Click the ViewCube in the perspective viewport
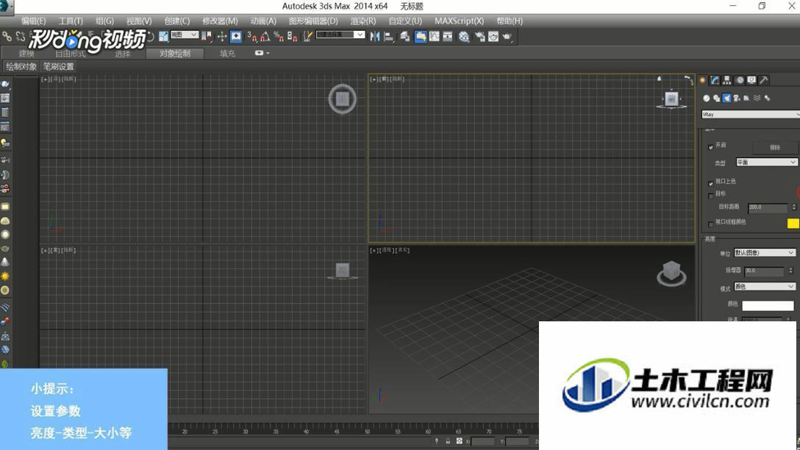The height and width of the screenshot is (450, 800). (671, 273)
